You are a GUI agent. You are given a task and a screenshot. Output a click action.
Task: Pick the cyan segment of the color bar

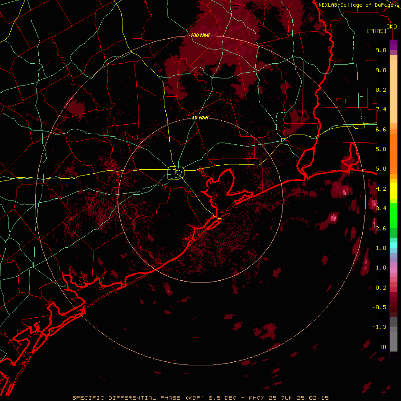coord(393,245)
